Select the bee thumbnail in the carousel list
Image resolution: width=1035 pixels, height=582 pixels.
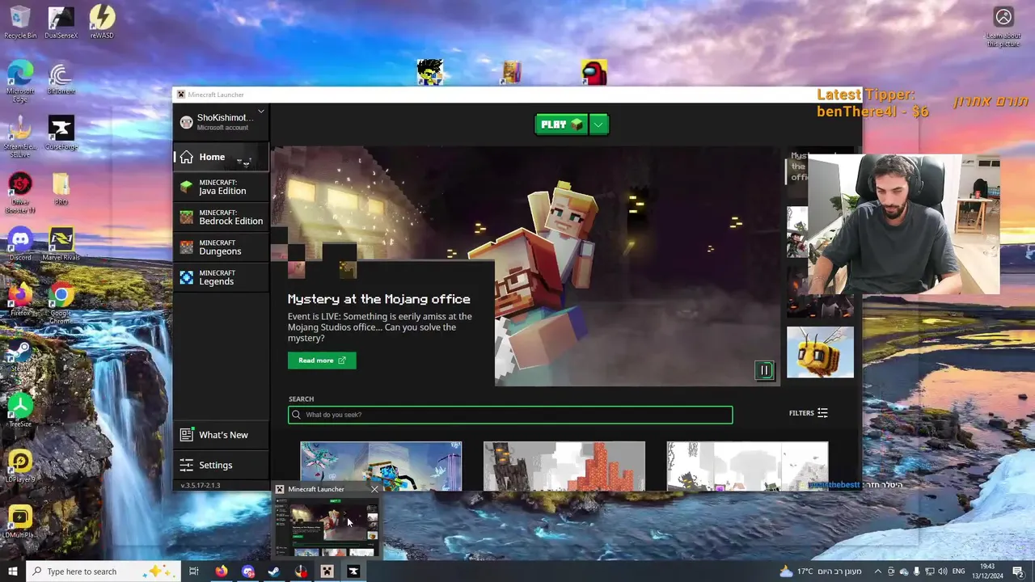[x=820, y=352]
